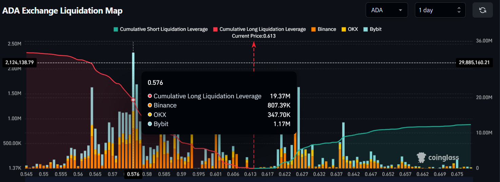Click Binance 807.39K value in tooltip
Image resolution: width=500 pixels, height=182 pixels.
click(279, 105)
